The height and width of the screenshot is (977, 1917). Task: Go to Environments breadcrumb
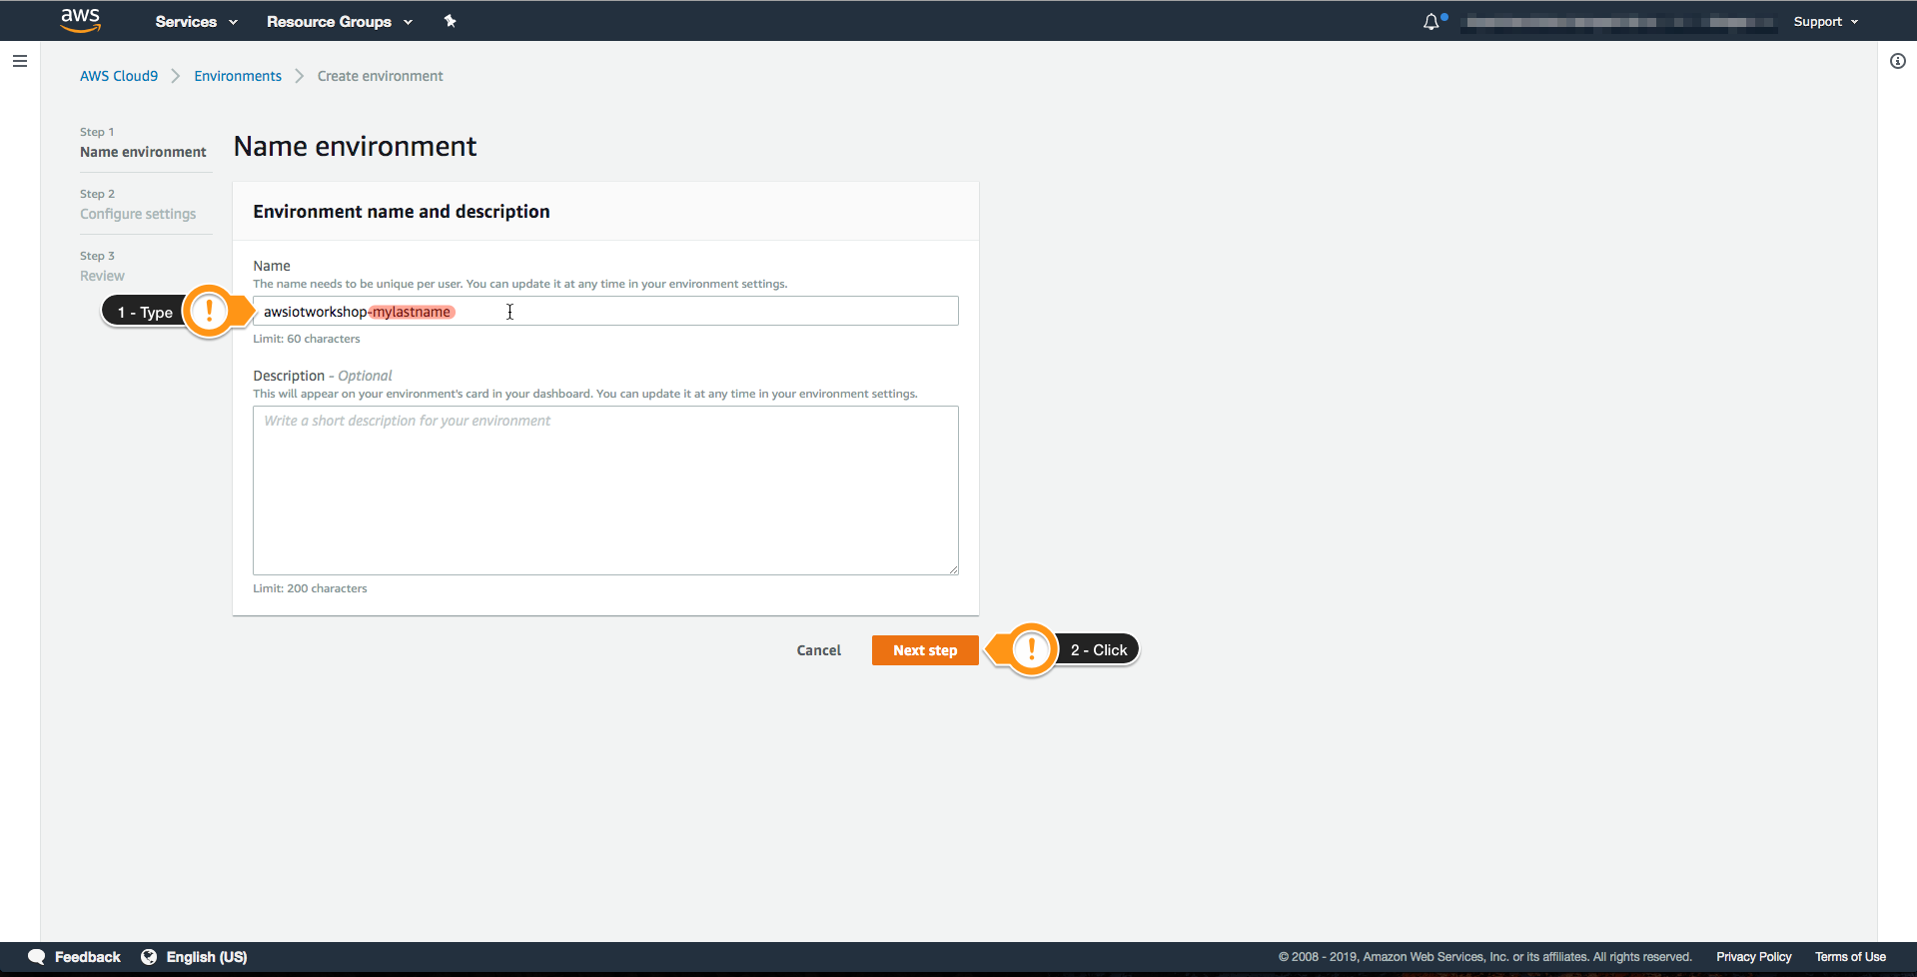[x=238, y=76]
